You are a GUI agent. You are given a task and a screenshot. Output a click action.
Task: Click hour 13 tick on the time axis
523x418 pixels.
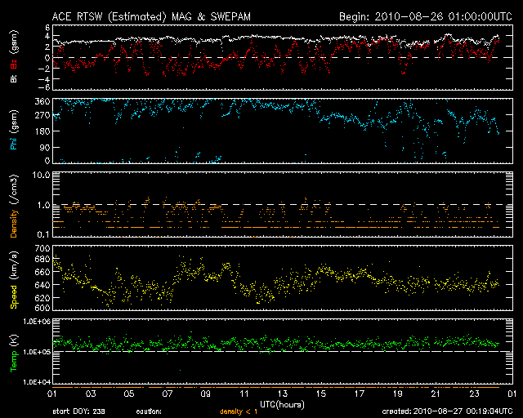click(282, 394)
